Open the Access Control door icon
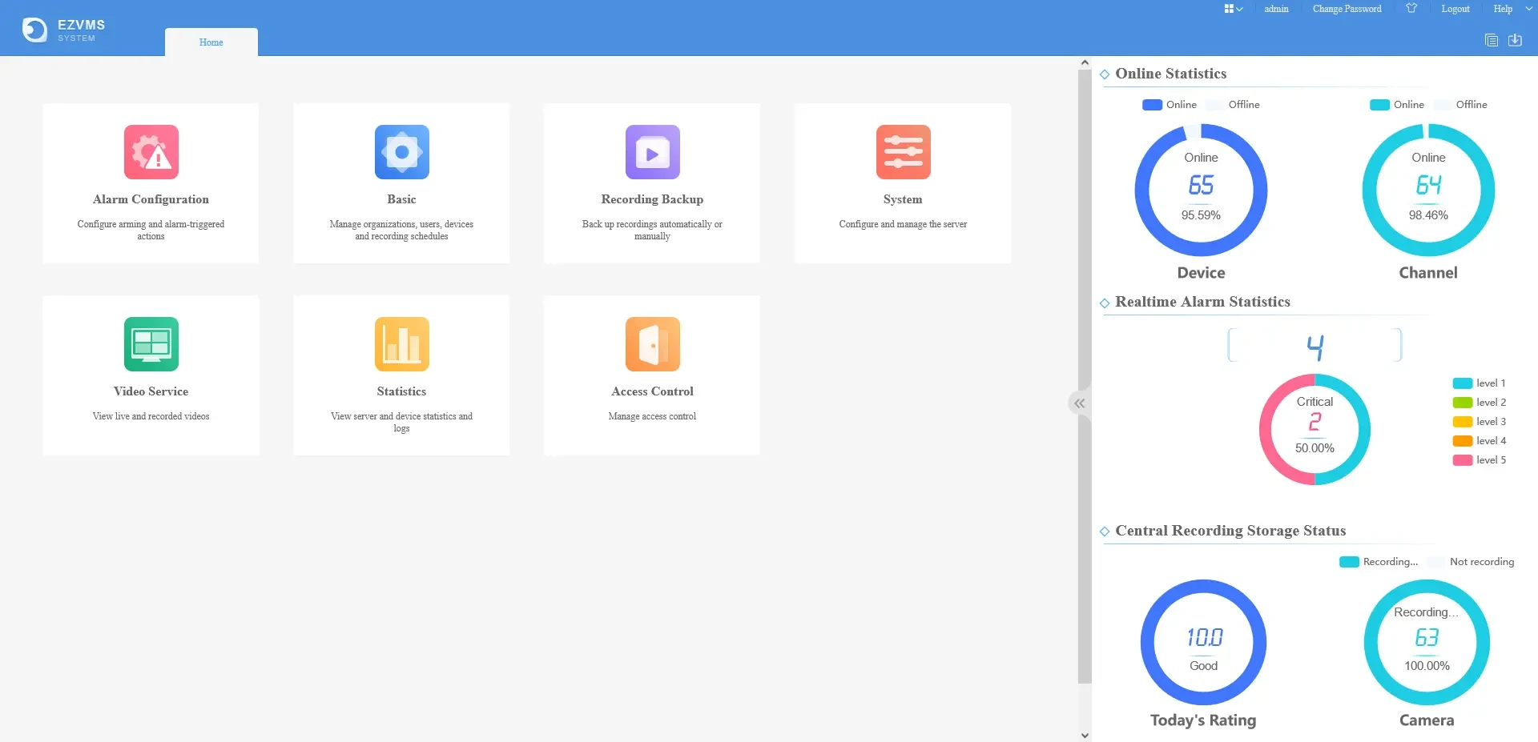This screenshot has height=742, width=1538. [x=652, y=344]
